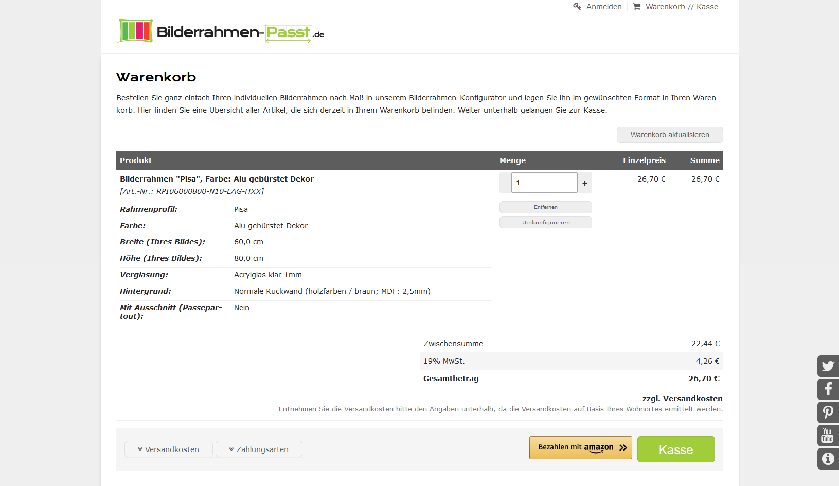
Task: Open the info icon in sidebar
Action: 828,458
